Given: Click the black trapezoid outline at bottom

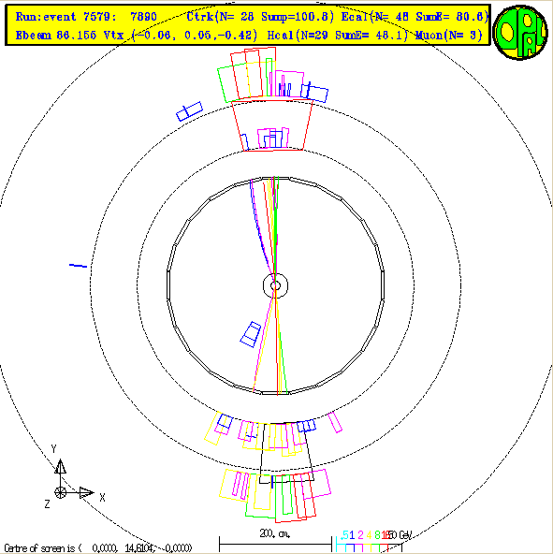Looking at the screenshot, I should (x=286, y=453).
